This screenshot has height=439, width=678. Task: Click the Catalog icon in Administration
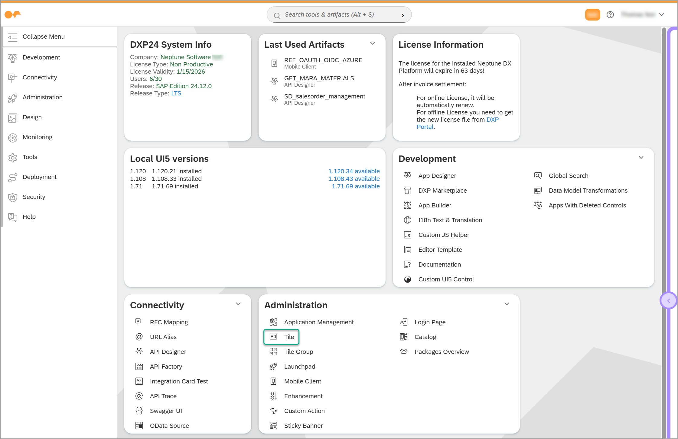[x=403, y=337]
